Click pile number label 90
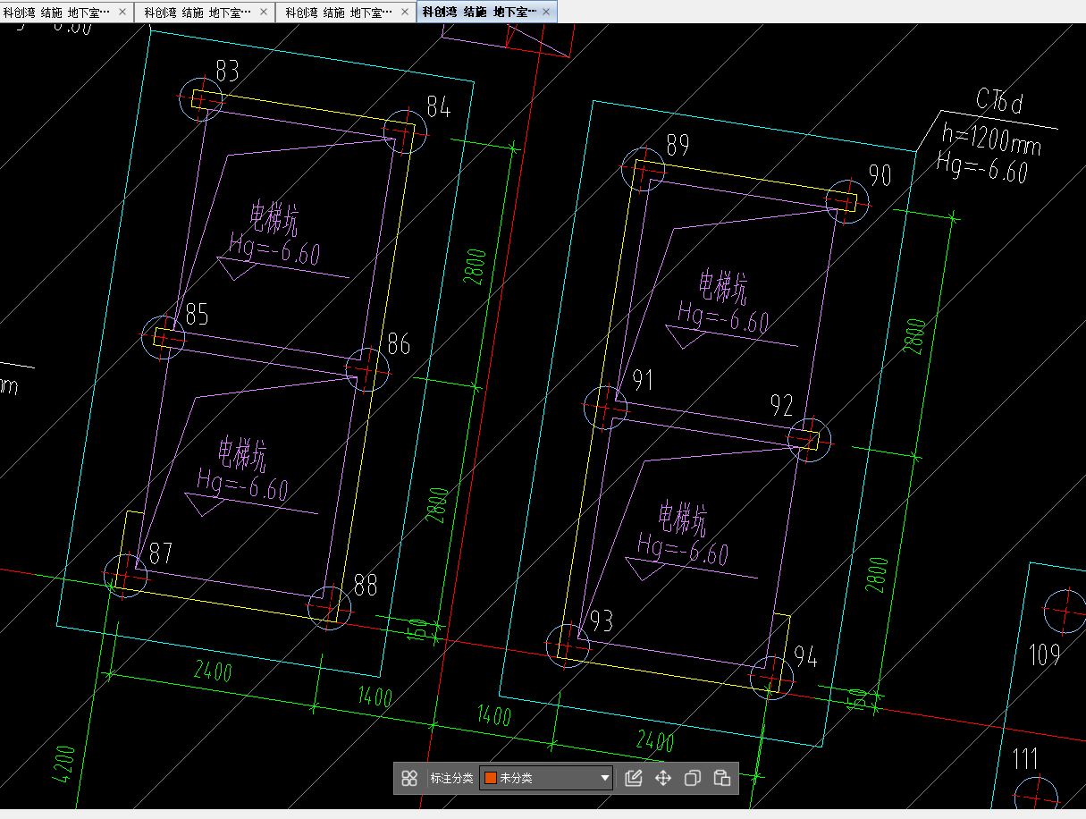This screenshot has height=819, width=1086. [880, 175]
